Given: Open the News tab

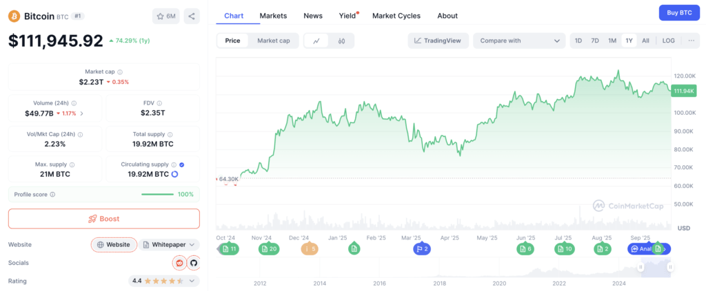Looking at the screenshot, I should 313,16.
